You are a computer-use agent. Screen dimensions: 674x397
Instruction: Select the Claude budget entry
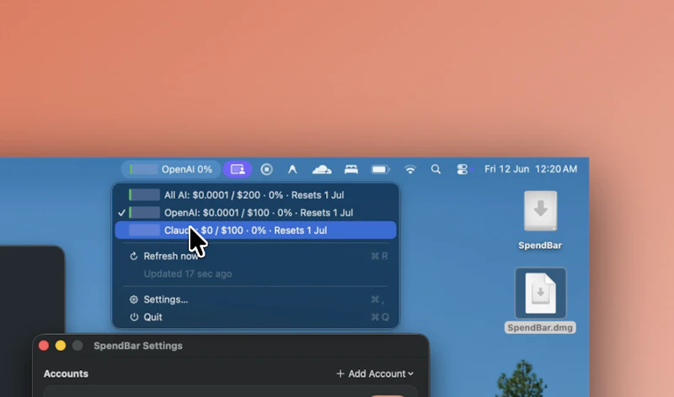[255, 230]
